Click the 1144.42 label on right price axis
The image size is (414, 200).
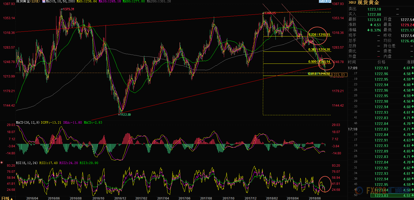(x=338, y=106)
